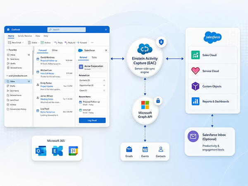
Task: Collapse the sarah.jones@acme.com account
Action: click(x=7, y=76)
